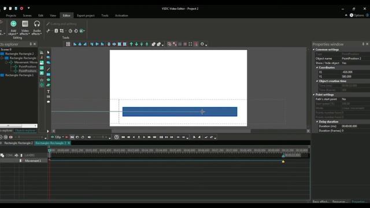This screenshot has height=208, width=370.
Task: Click the timeline playhead cursor handle
Action: click(50, 150)
